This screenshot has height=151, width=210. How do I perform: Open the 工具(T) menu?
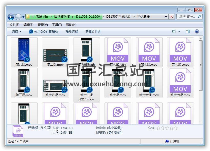coord(57,25)
